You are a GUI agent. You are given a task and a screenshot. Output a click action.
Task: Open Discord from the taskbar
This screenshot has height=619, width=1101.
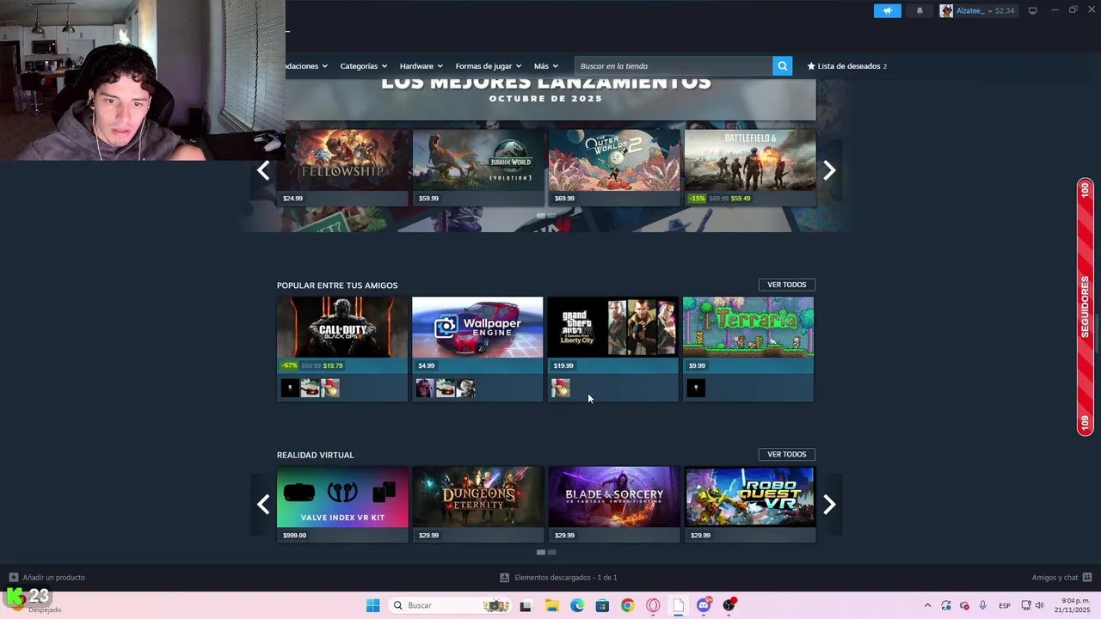click(x=704, y=605)
